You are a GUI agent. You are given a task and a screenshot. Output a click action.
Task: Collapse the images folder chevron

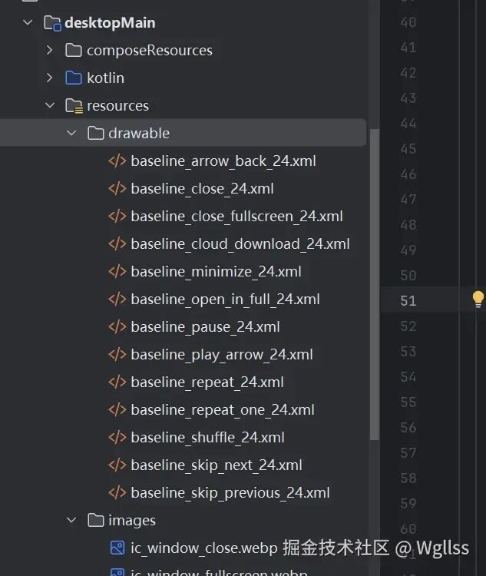[x=71, y=520]
